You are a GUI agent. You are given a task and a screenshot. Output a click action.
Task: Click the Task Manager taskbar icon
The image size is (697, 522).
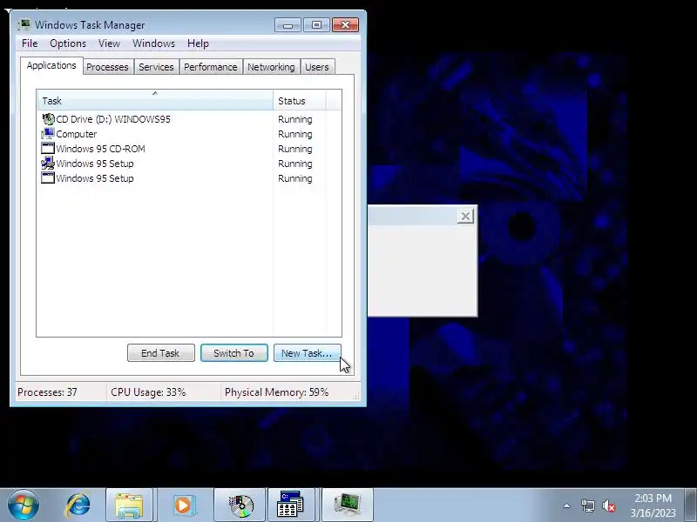point(347,505)
